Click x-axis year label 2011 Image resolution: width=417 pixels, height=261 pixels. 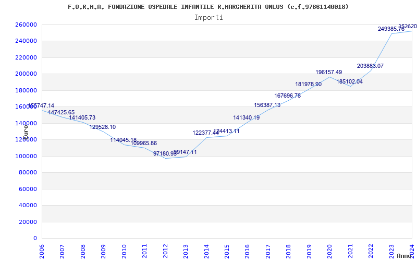coord(144,251)
